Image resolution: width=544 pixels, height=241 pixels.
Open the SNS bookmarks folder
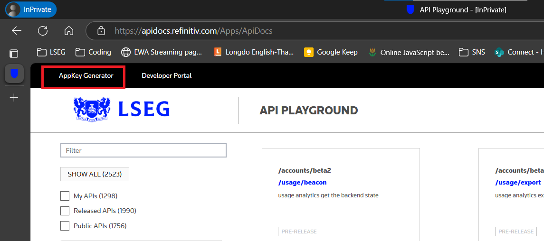472,52
